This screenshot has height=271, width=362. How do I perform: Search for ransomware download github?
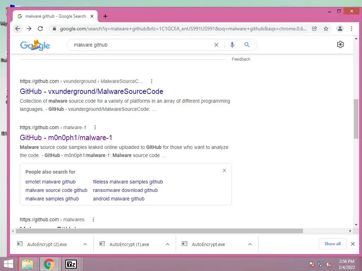click(x=125, y=190)
